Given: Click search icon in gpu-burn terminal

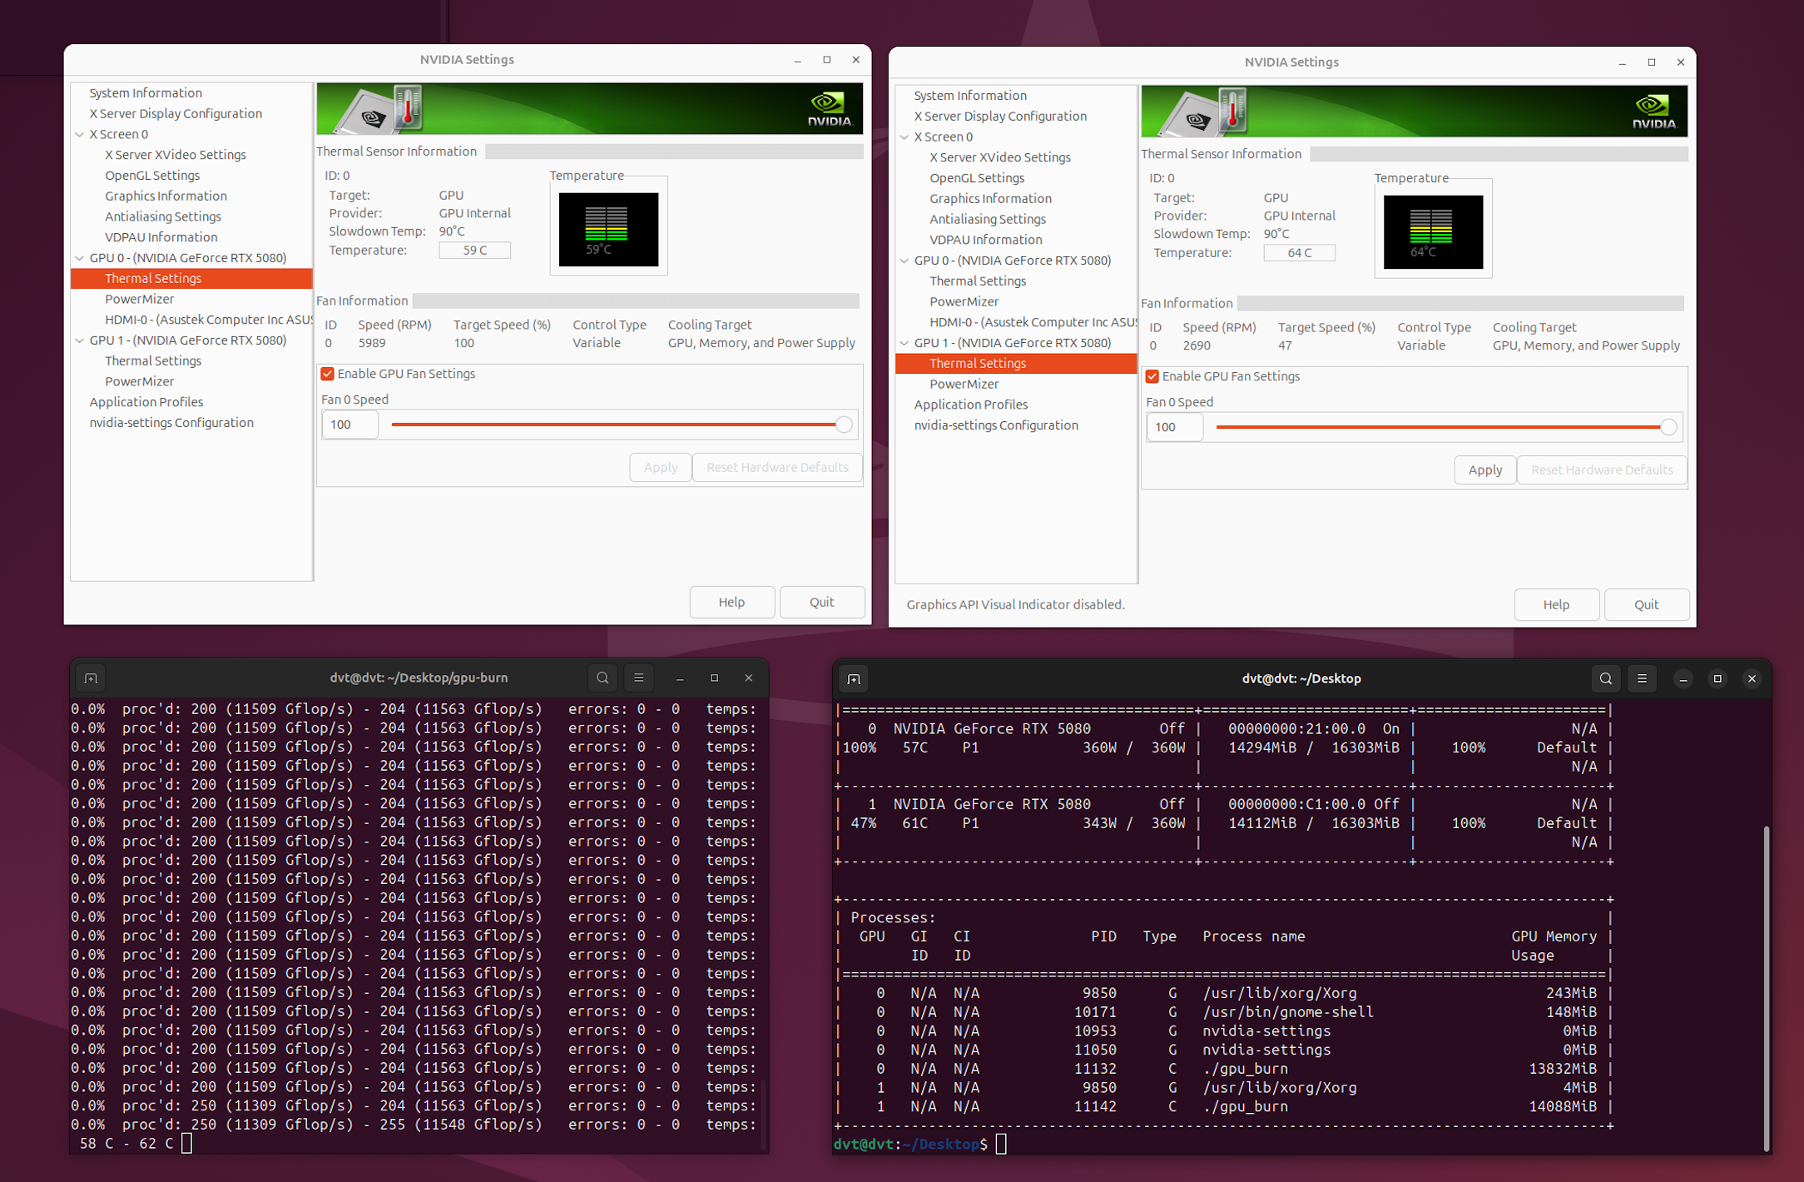Looking at the screenshot, I should click(x=602, y=678).
